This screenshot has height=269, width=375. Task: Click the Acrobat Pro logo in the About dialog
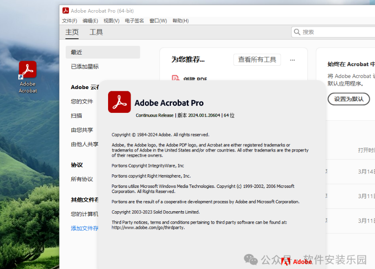pyautogui.click(x=119, y=102)
